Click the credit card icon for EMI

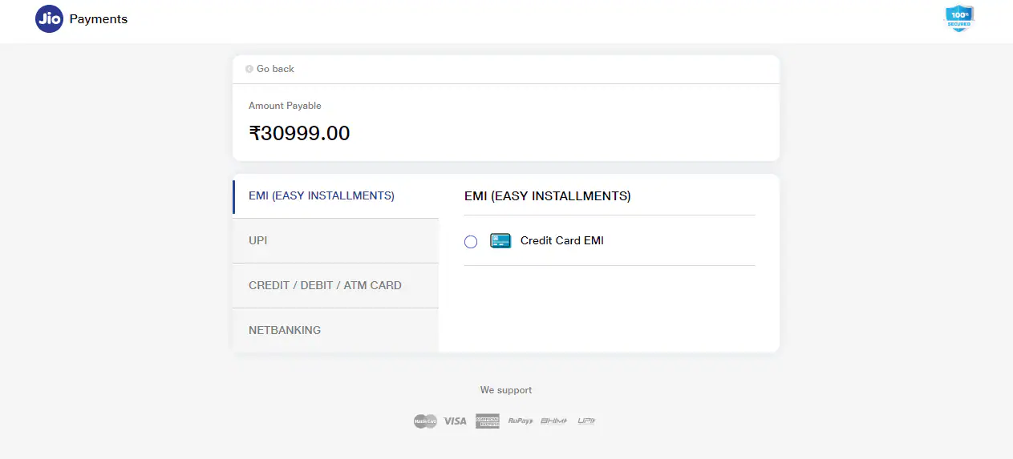point(500,240)
